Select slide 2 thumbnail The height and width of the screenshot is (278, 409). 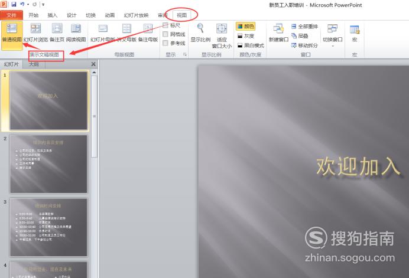coord(48,164)
